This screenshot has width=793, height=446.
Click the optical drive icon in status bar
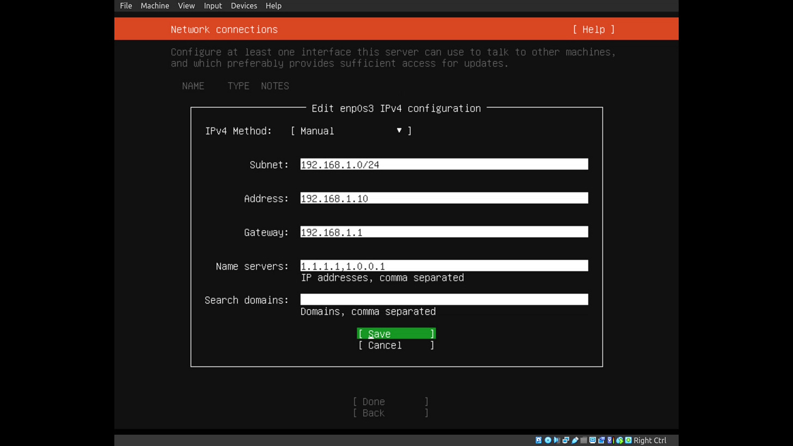[547, 440]
